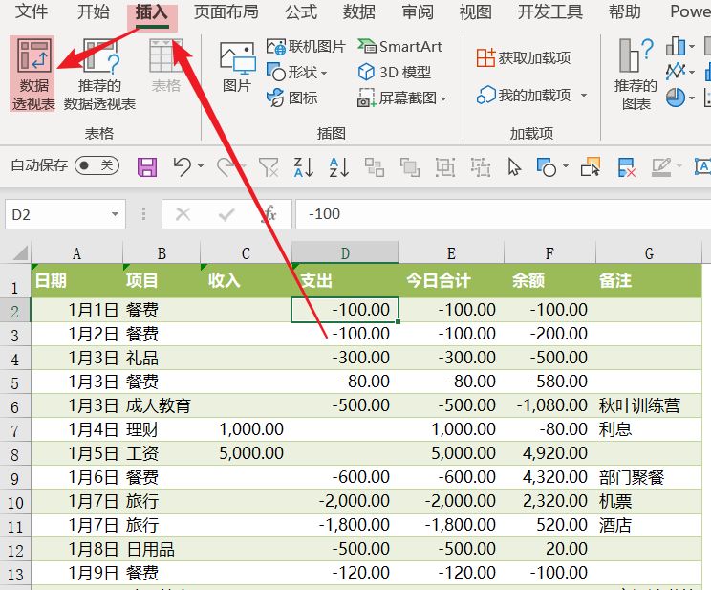Insert a pie chart

pos(676,98)
